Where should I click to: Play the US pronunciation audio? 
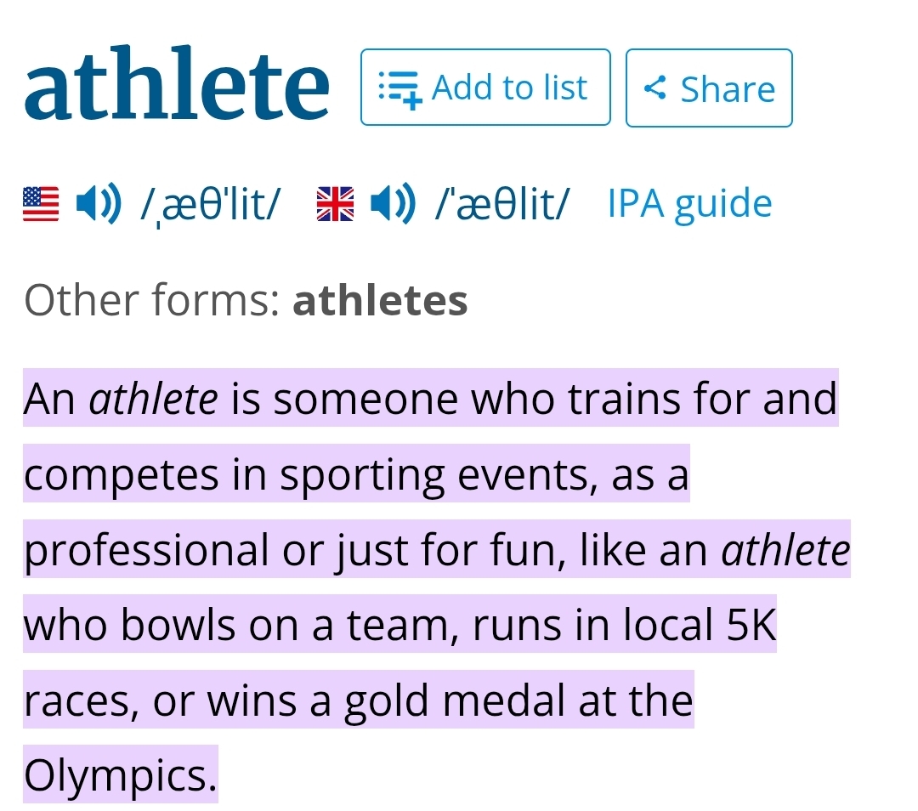pyautogui.click(x=99, y=204)
